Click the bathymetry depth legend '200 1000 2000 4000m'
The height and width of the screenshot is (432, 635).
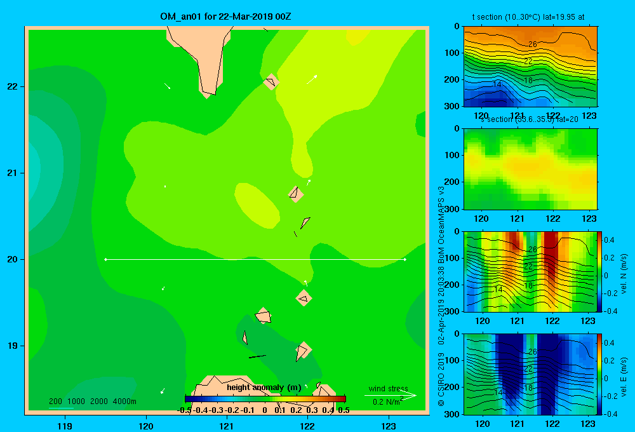pos(93,402)
